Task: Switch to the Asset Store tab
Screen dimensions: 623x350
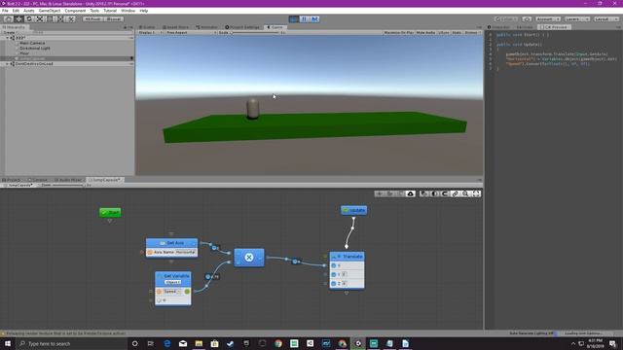Action: pos(175,27)
